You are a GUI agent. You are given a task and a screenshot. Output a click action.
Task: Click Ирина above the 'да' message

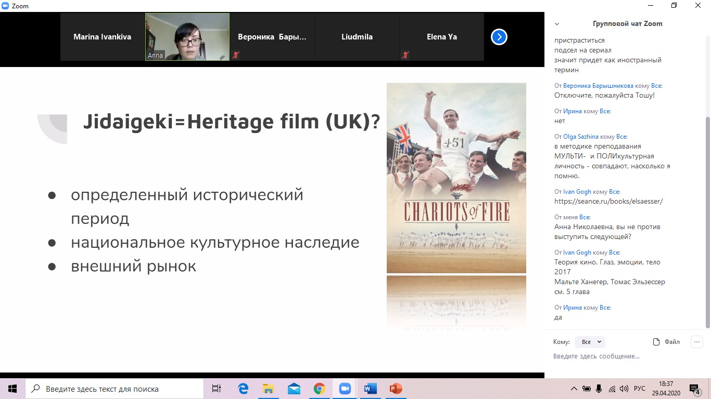click(x=573, y=308)
